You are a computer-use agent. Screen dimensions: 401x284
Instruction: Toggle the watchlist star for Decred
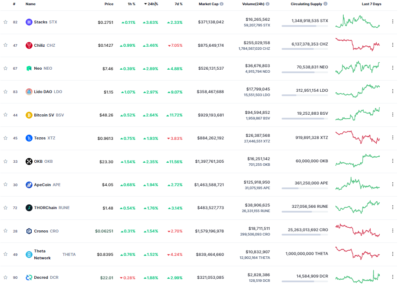point(5,278)
